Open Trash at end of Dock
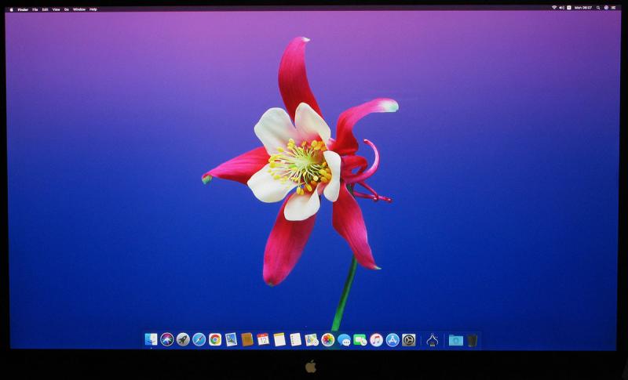628x380 pixels. (x=473, y=340)
